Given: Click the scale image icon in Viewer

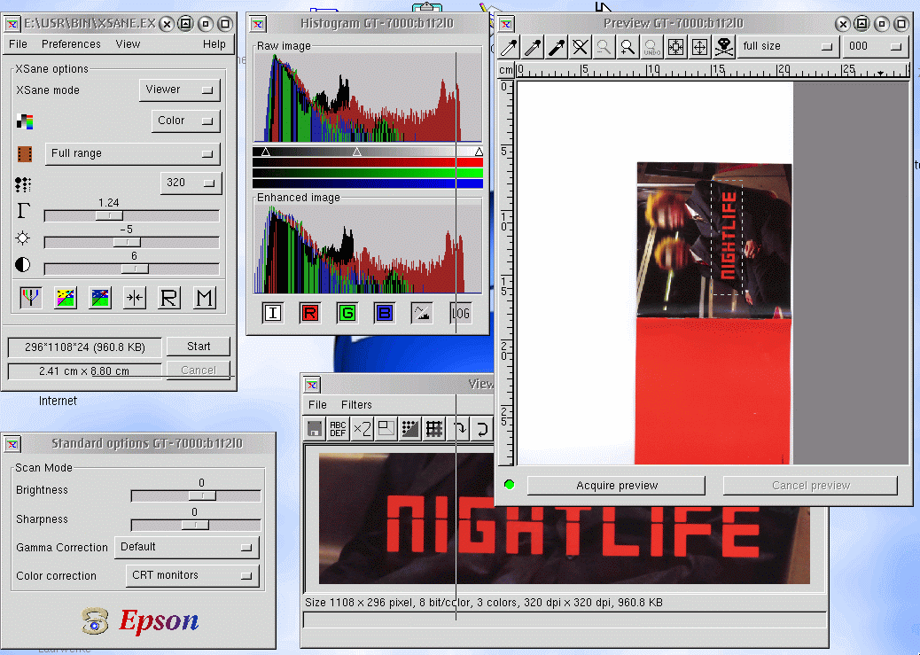Looking at the screenshot, I should click(x=386, y=429).
